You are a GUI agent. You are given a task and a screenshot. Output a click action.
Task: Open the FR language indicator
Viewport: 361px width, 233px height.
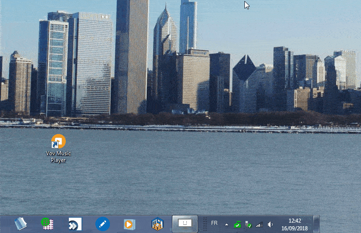[x=214, y=223]
